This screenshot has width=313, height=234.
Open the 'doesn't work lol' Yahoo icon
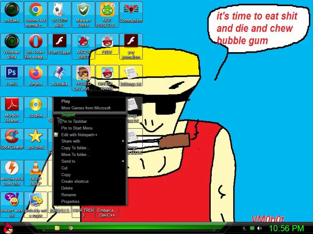point(12,205)
